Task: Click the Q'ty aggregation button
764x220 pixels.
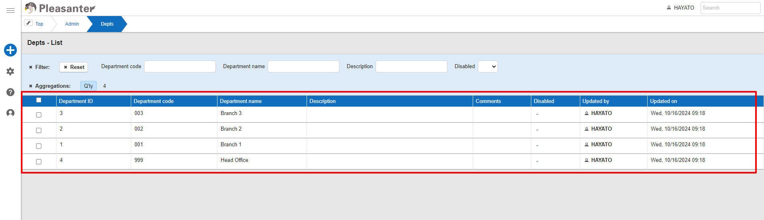Action: click(x=88, y=86)
